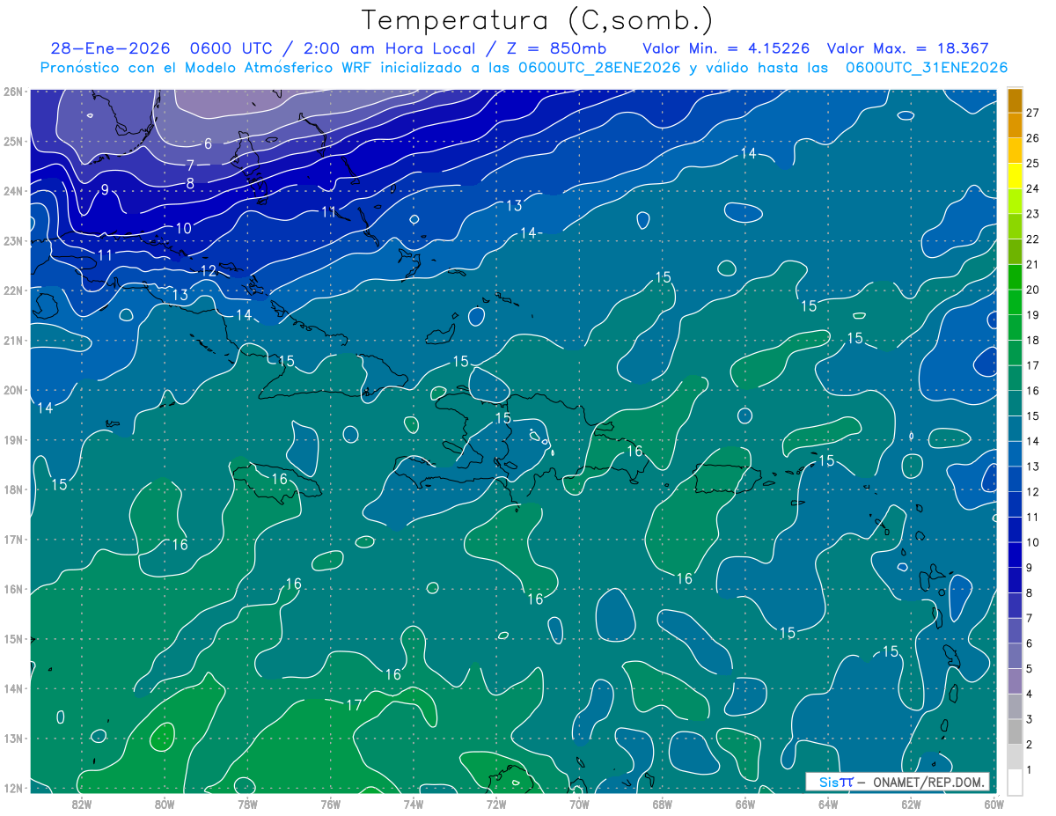Click the 17 degree contour label on the map
Image resolution: width=1056 pixels, height=816 pixels.
[x=354, y=705]
